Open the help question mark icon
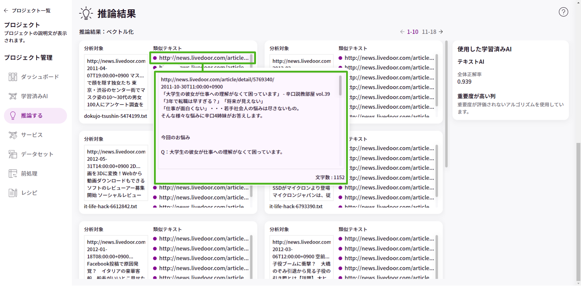Viewport: 581px width, 286px height. (563, 12)
